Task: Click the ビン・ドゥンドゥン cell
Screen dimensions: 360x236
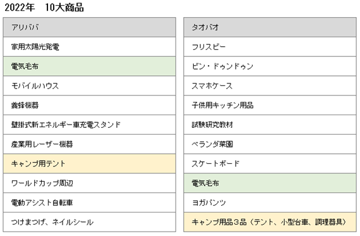Action: 270,66
